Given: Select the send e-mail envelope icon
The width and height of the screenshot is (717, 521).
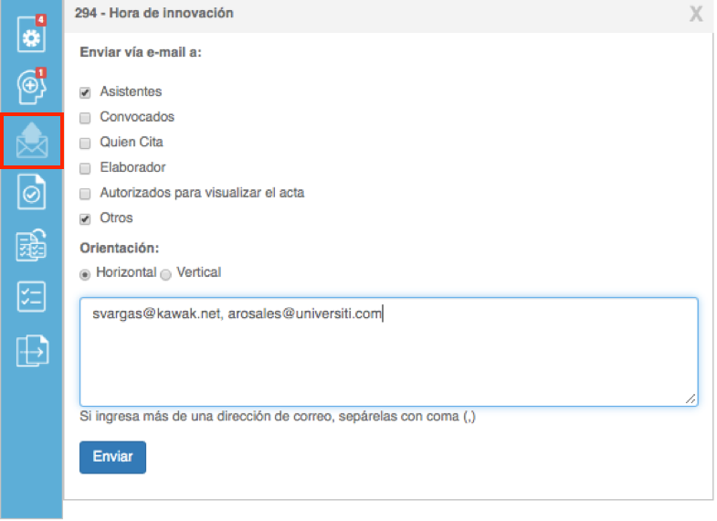Looking at the screenshot, I should click(32, 141).
